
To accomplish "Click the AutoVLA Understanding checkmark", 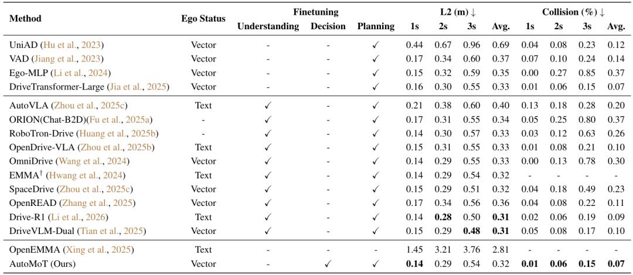I will (268, 106).
